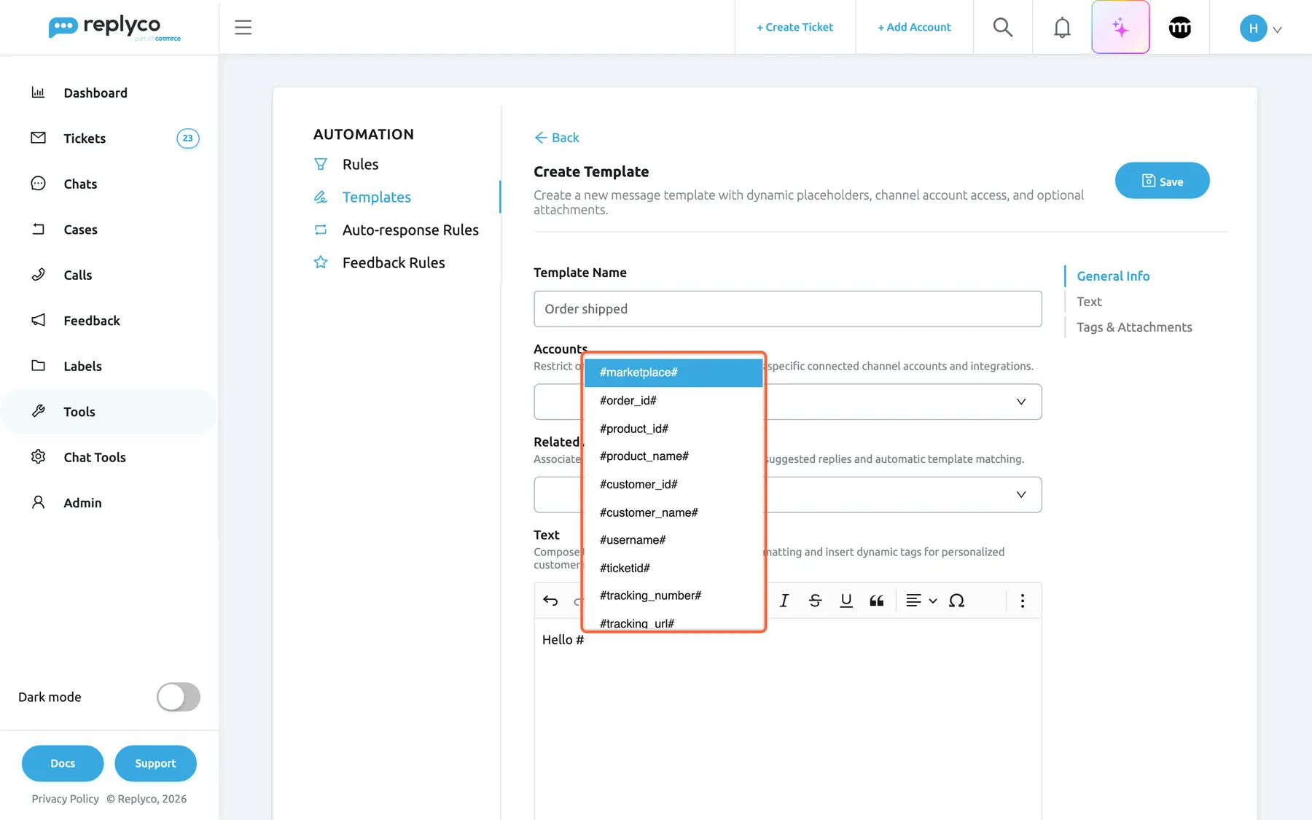Click the black round m logo icon
The image size is (1312, 820).
pos(1179,28)
